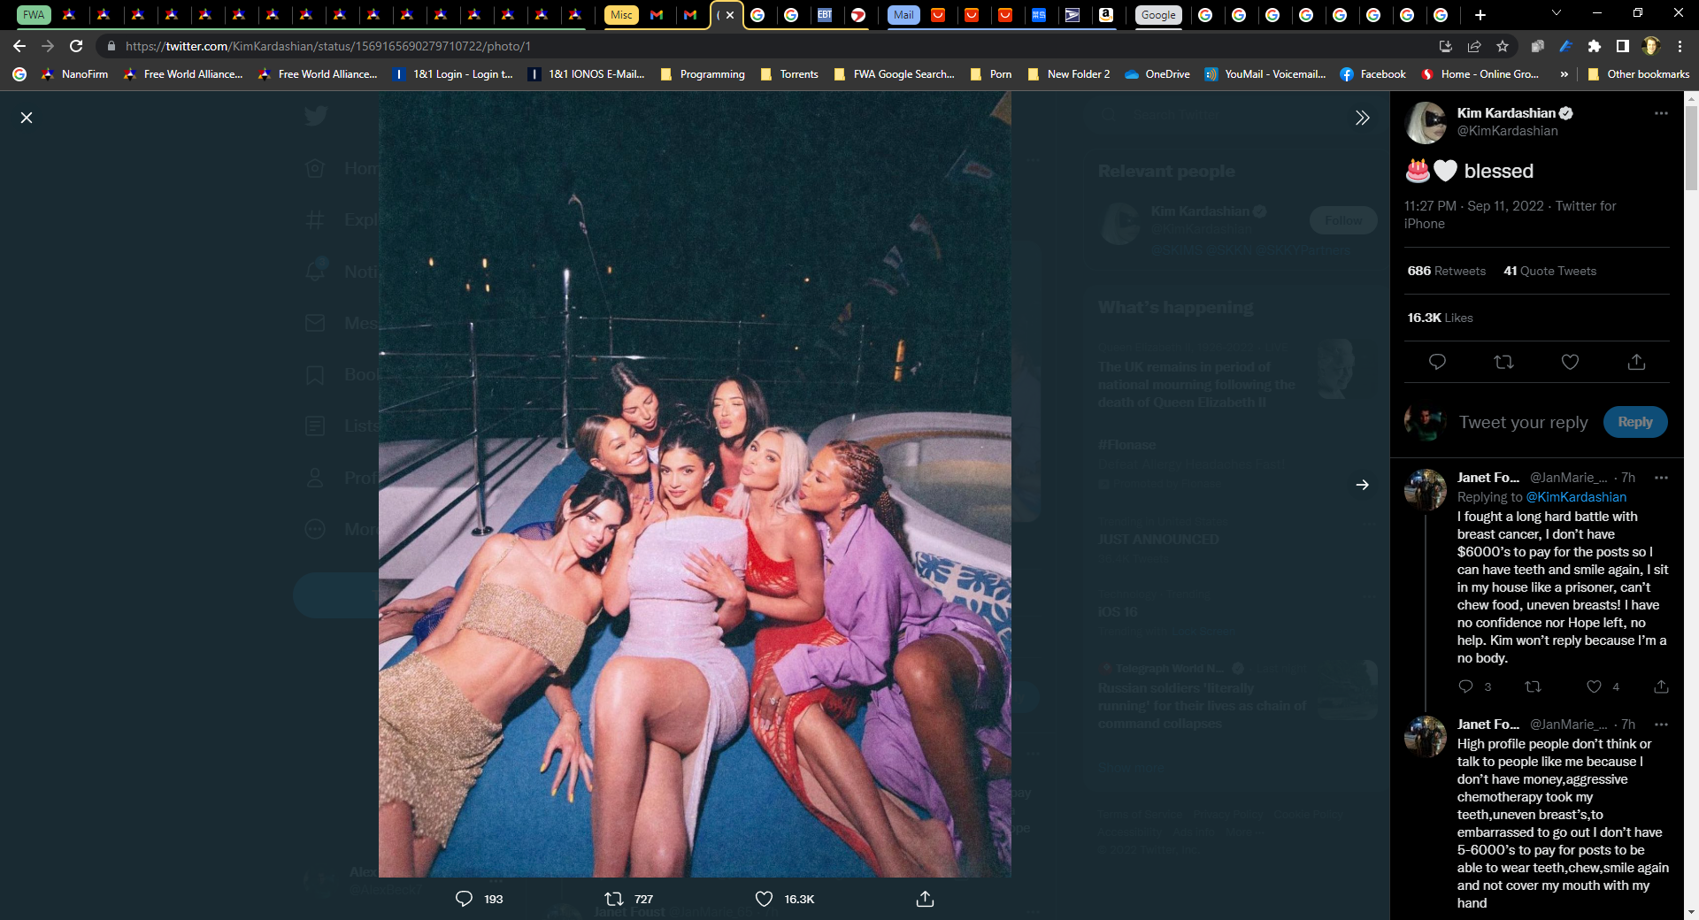Click the reply icon below the photo
The height and width of the screenshot is (920, 1699).
[464, 899]
